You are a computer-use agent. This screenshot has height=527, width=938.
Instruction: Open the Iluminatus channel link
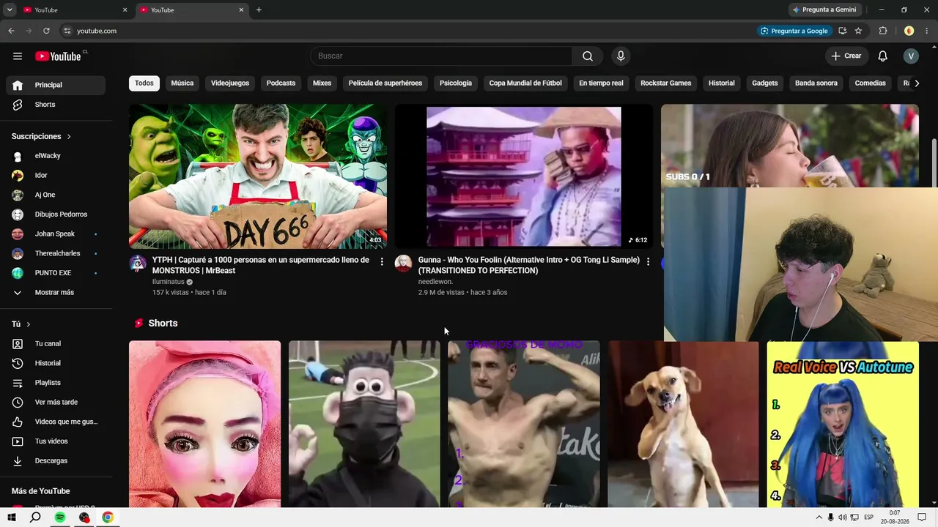[x=169, y=282]
